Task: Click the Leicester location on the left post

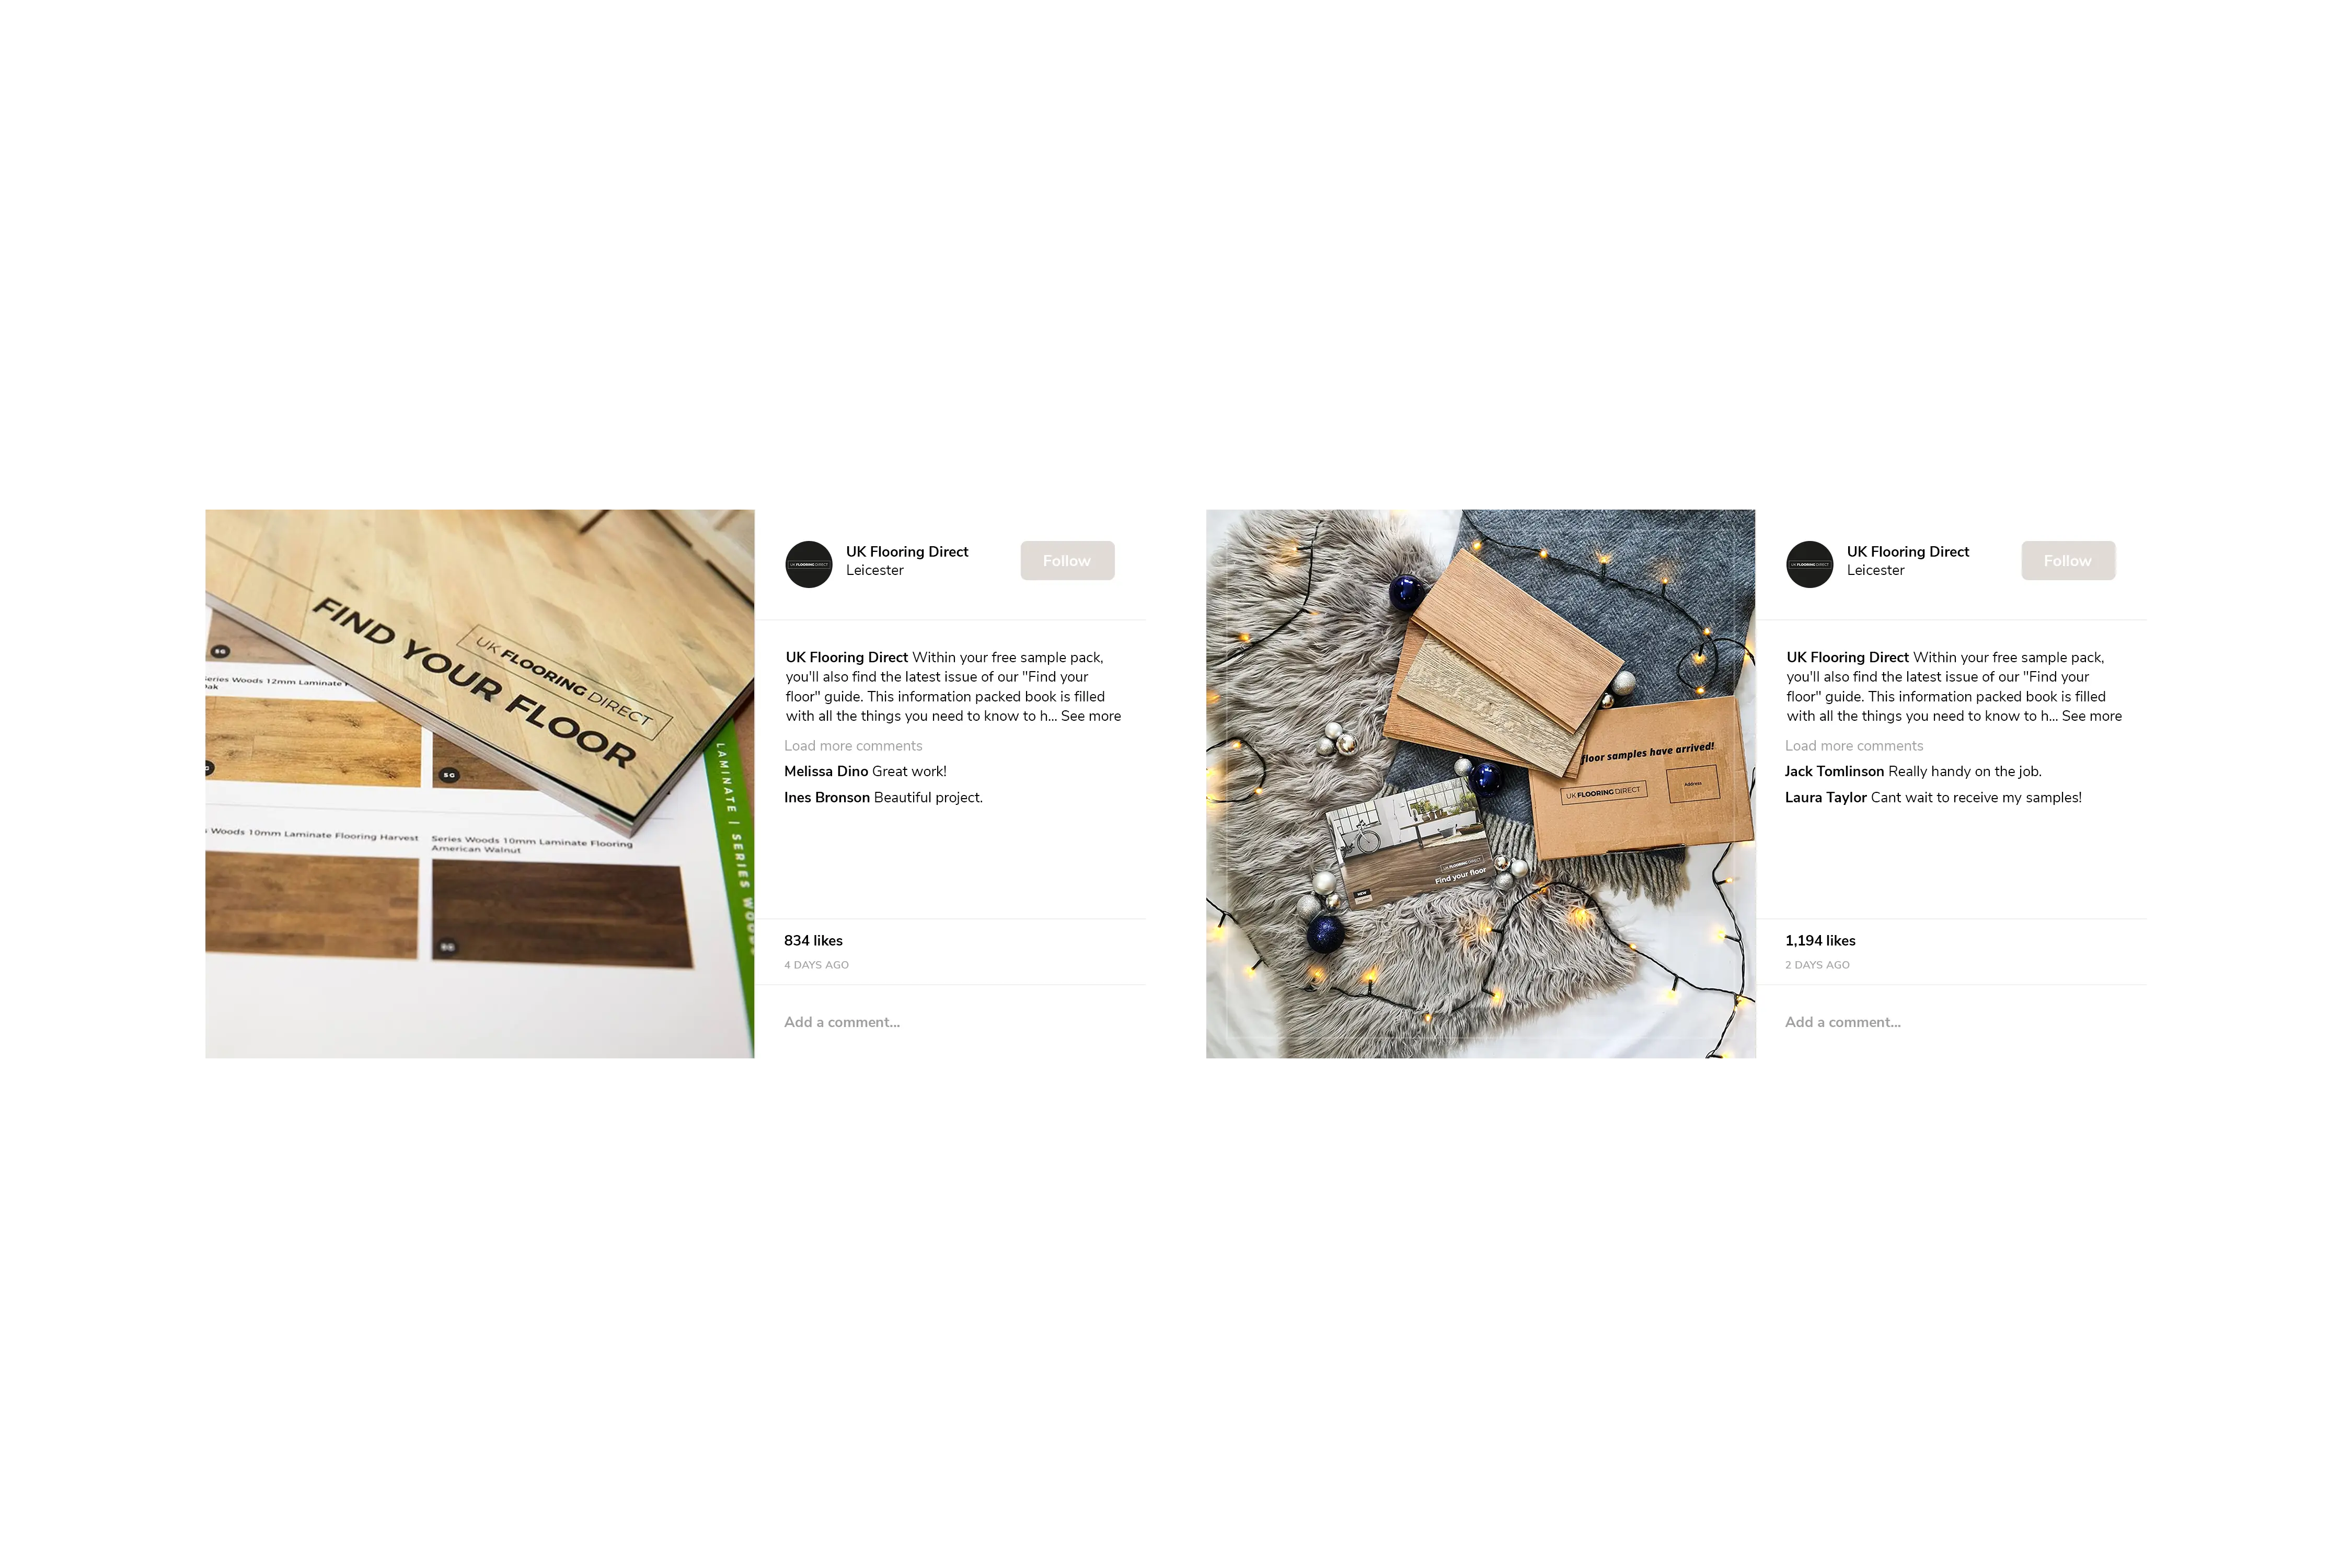Action: click(874, 570)
